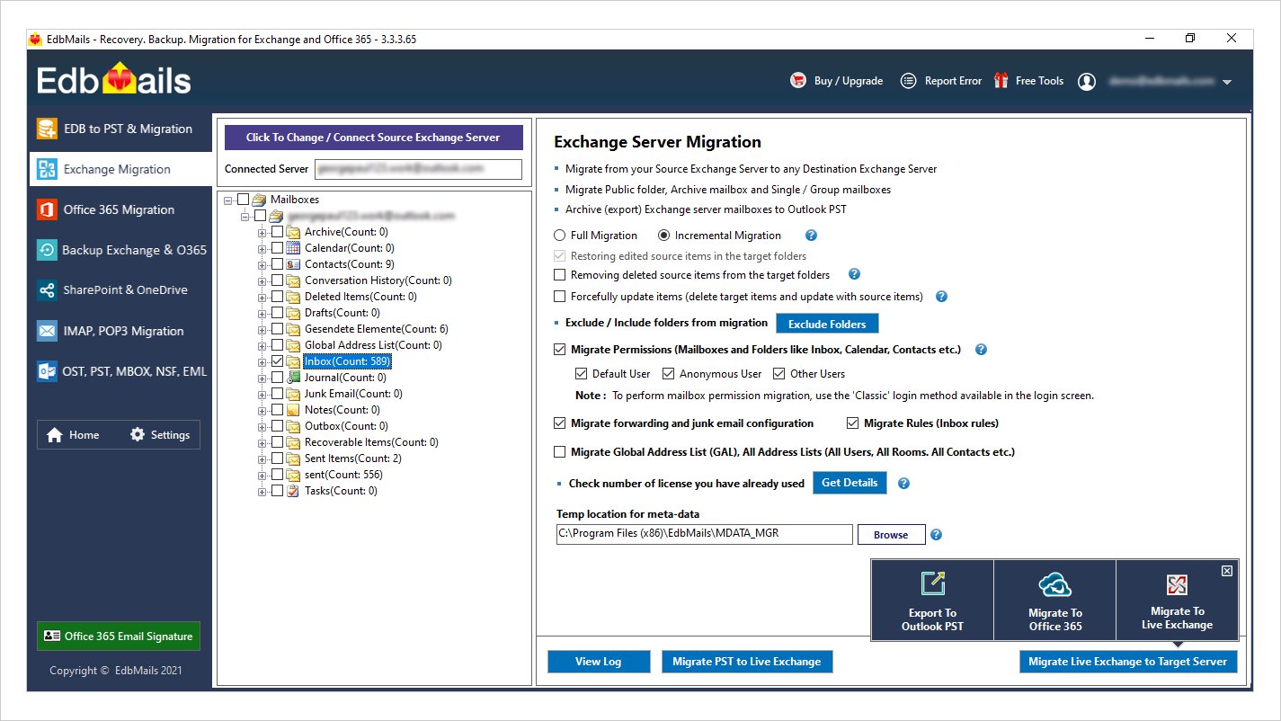Click the Exchange Migration sidebar icon
Viewport: 1281px width, 721px height.
[x=47, y=169]
